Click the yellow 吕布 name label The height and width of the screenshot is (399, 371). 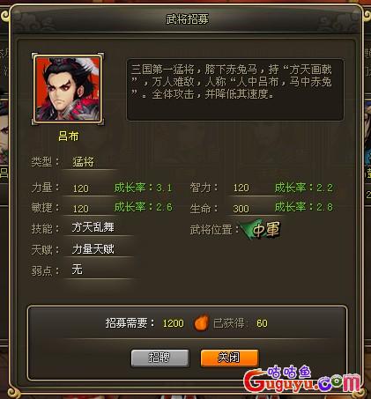click(x=69, y=137)
